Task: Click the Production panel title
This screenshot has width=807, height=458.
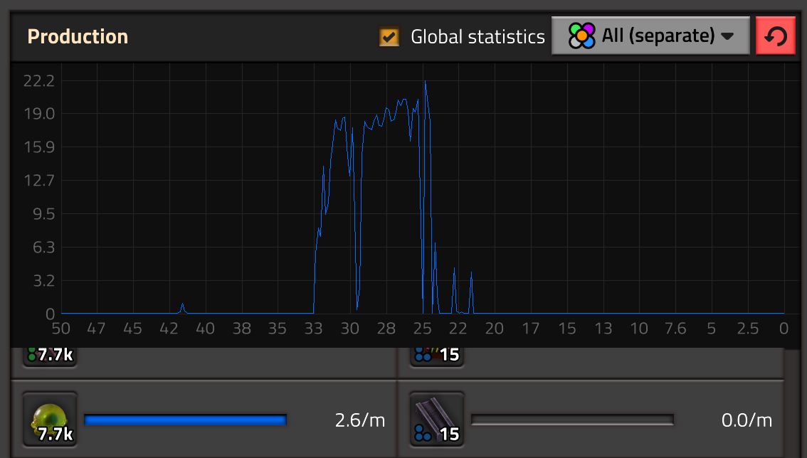Action: [78, 36]
